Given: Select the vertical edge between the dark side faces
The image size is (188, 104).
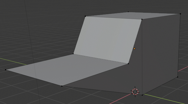Looking at the screenshot, I should [x=142, y=57].
